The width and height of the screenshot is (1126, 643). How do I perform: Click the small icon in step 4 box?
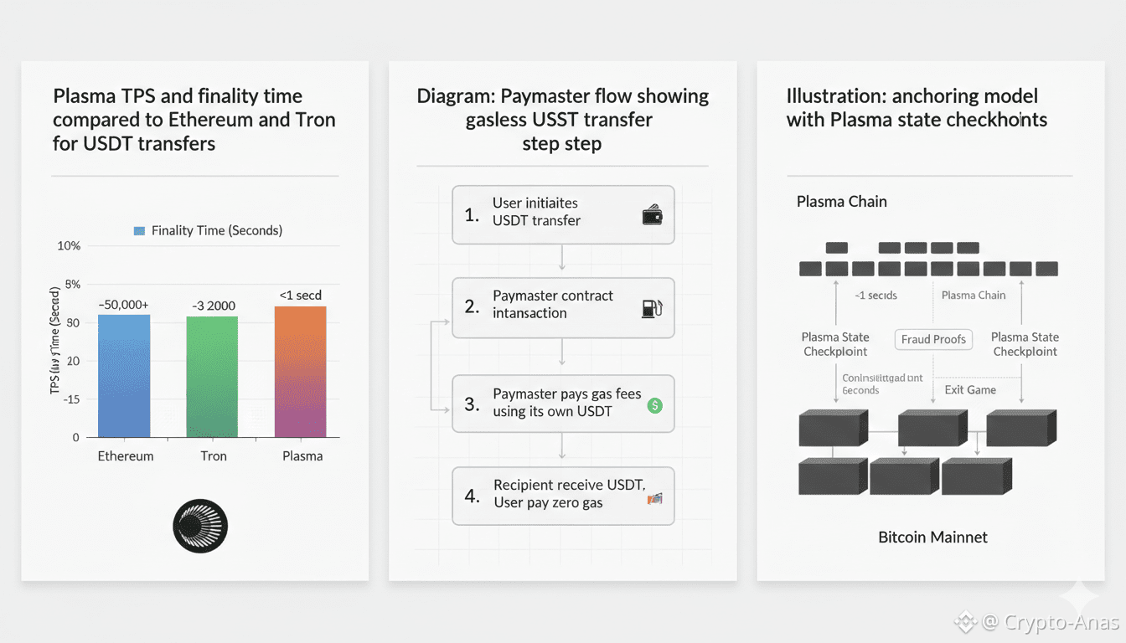coord(655,498)
